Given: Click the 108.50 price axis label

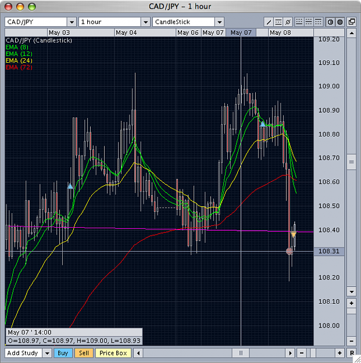Looking at the screenshot, I should click(x=329, y=206).
